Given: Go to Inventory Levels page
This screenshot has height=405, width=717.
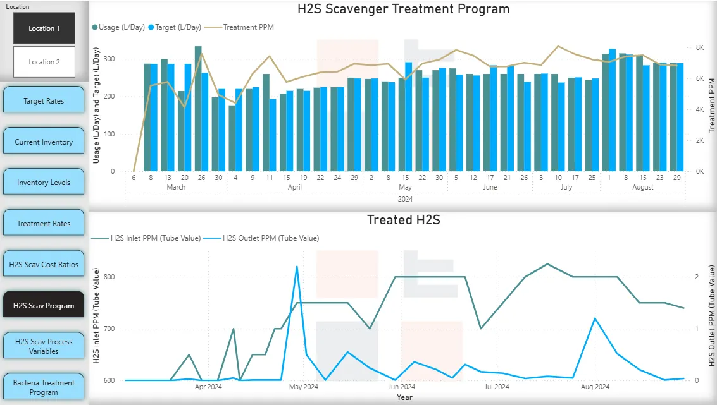Looking at the screenshot, I should tap(44, 182).
